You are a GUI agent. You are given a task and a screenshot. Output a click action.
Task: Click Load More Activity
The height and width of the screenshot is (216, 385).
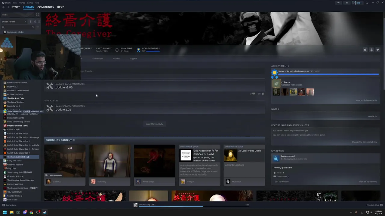[x=154, y=124]
